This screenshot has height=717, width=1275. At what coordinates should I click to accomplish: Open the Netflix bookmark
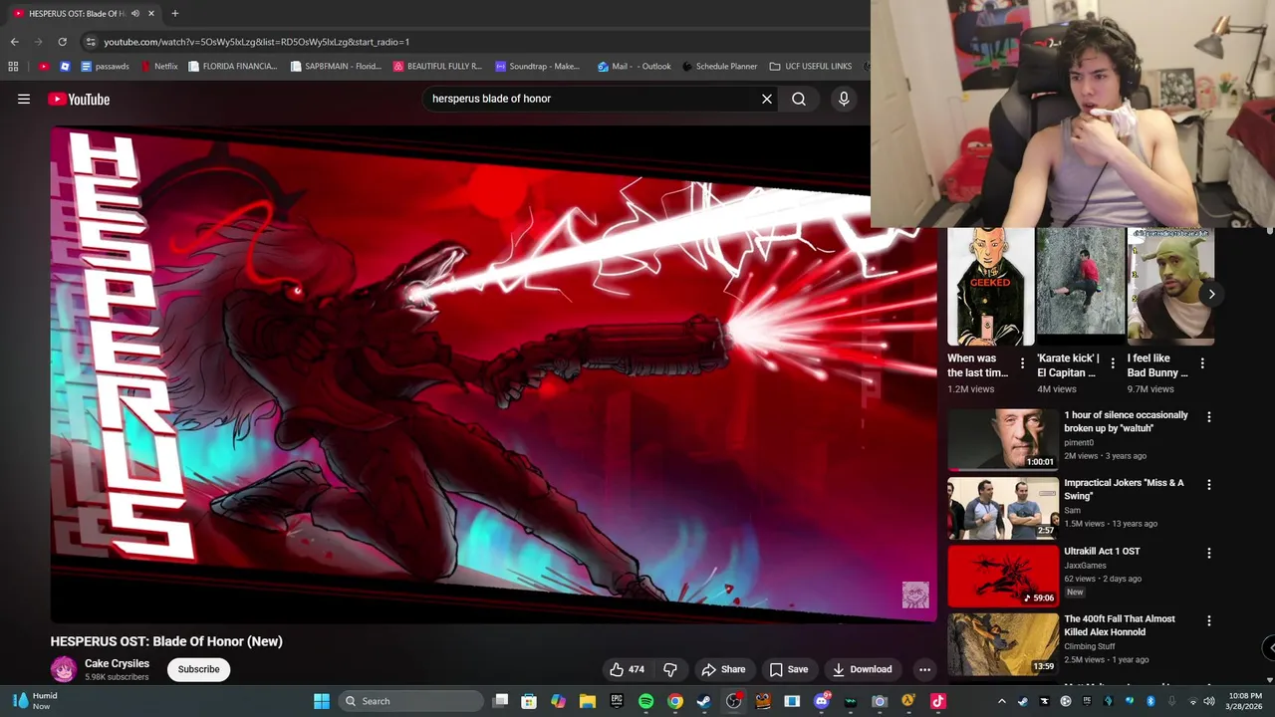pos(159,67)
